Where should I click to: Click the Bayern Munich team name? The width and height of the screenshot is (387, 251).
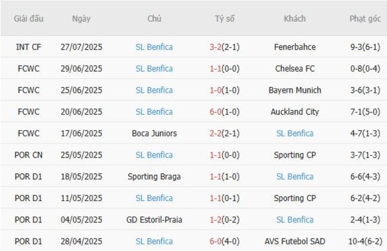tap(295, 90)
